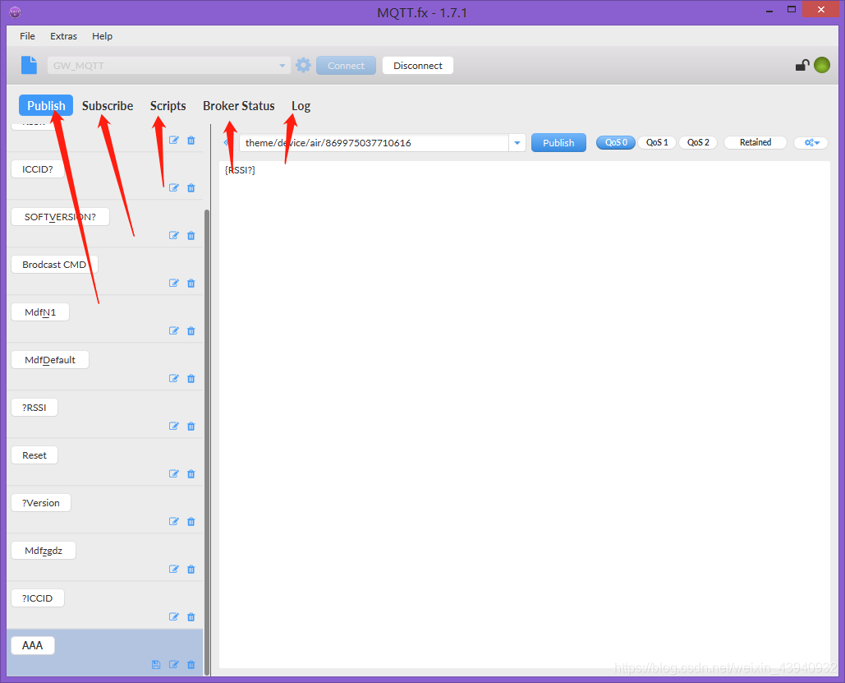
Task: Open the connection profile editor gear icon
Action: coord(303,65)
